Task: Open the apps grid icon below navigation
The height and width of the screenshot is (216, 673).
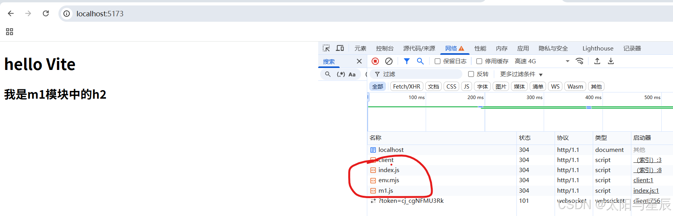Action: [10, 32]
